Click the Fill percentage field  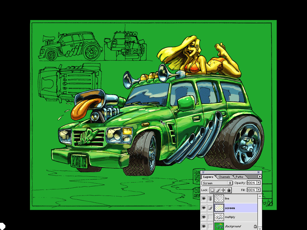tap(252, 190)
